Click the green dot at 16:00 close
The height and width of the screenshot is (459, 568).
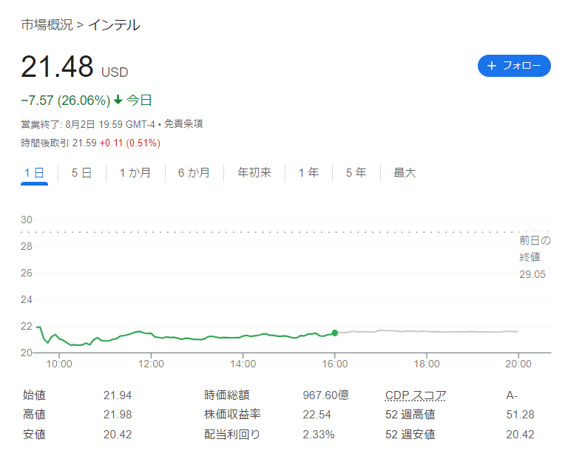point(335,333)
